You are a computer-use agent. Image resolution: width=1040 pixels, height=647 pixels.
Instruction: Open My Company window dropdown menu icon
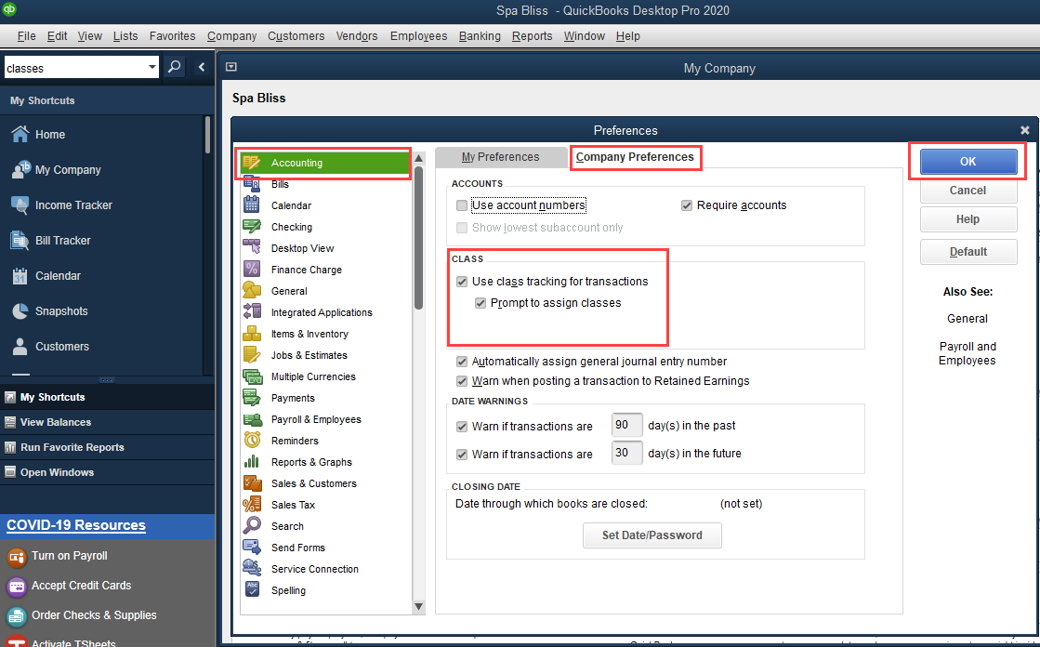coord(231,67)
